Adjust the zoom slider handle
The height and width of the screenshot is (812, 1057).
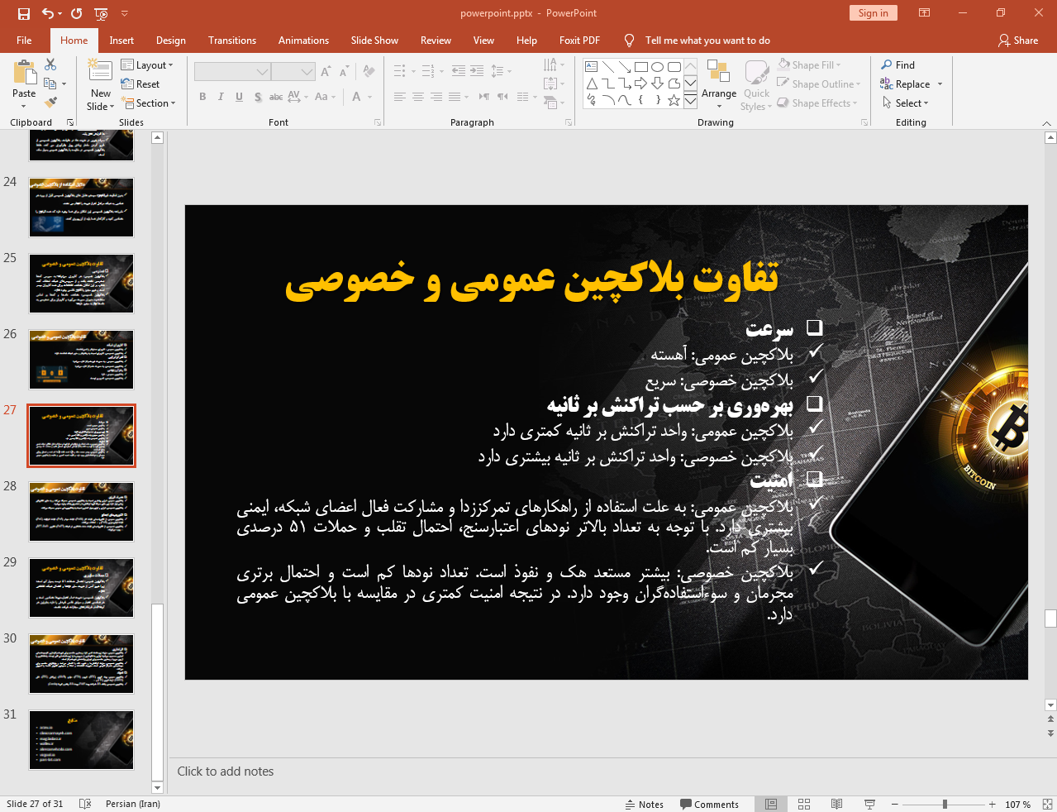(x=945, y=804)
